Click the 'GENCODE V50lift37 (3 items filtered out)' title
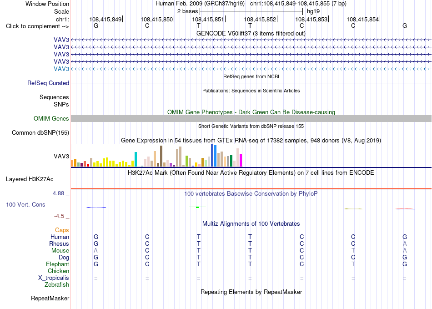The width and height of the screenshot is (432, 309). (251, 34)
